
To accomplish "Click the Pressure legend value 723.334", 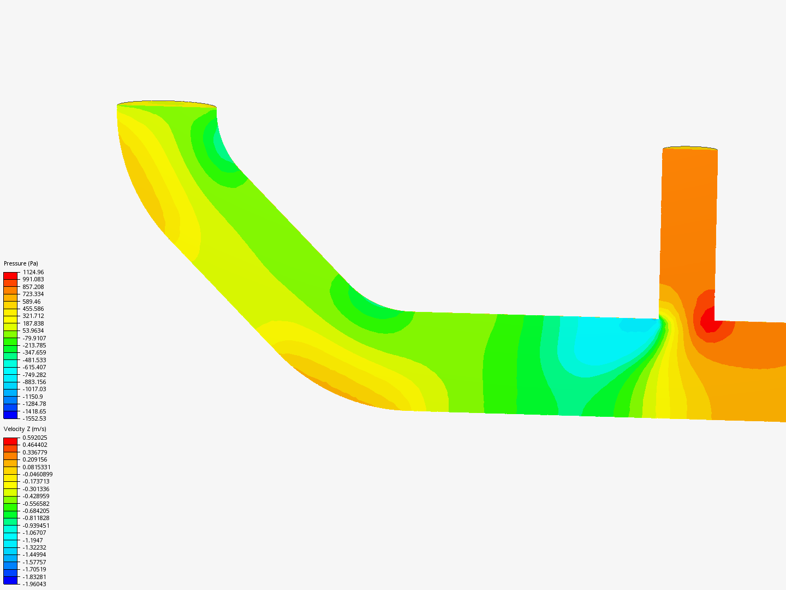I will tap(33, 294).
